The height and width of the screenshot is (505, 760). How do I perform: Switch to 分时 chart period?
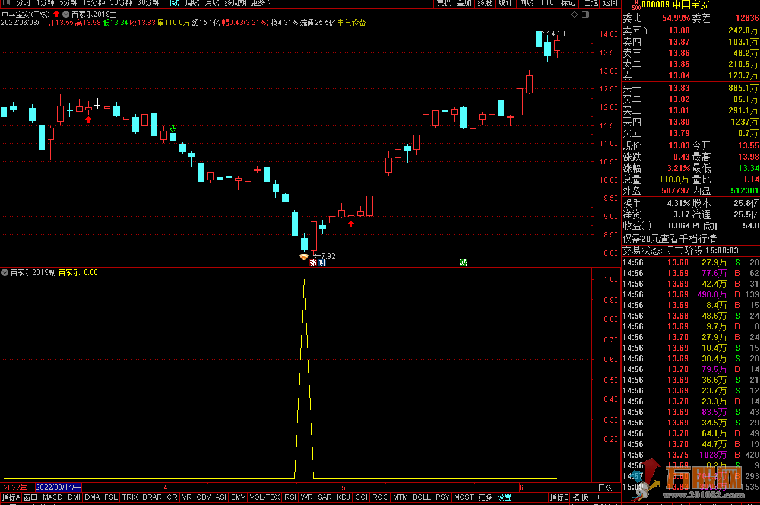[x=23, y=3]
